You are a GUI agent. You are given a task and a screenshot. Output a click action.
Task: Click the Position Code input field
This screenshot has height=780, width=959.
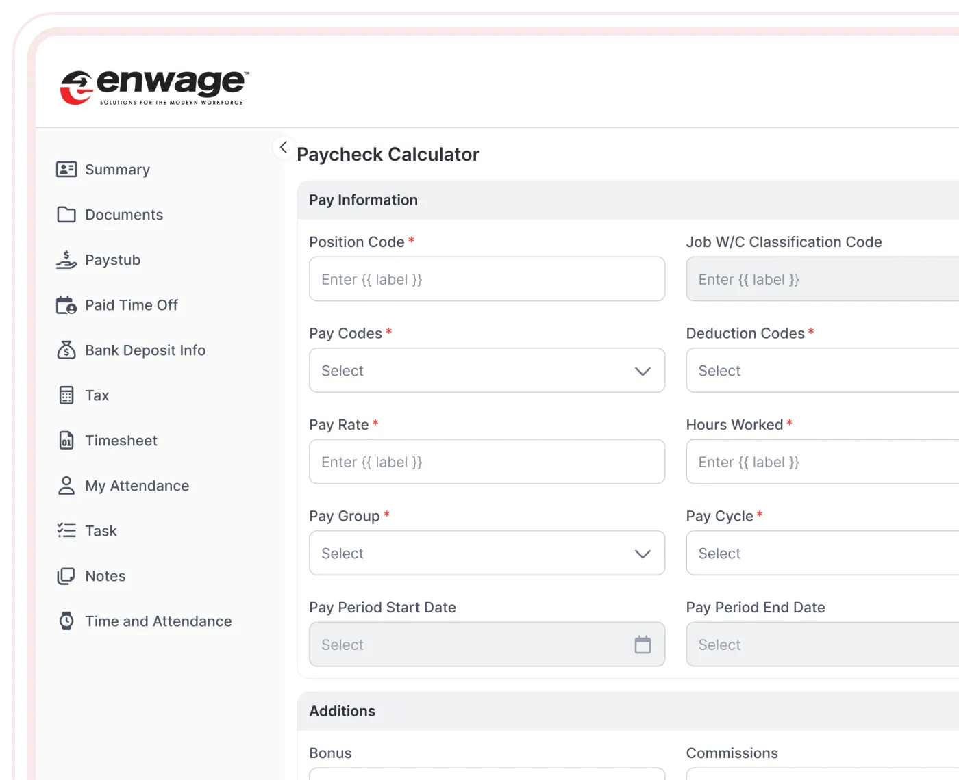487,279
